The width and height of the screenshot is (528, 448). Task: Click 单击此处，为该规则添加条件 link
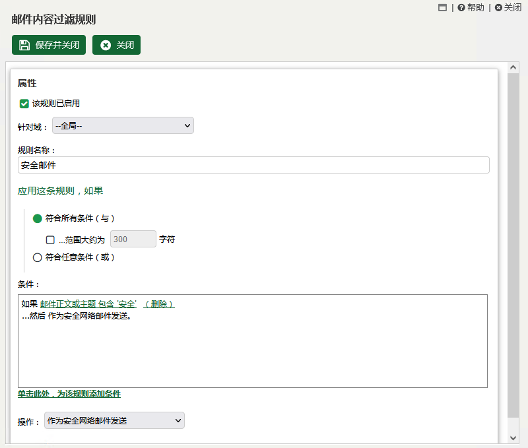[69, 394]
